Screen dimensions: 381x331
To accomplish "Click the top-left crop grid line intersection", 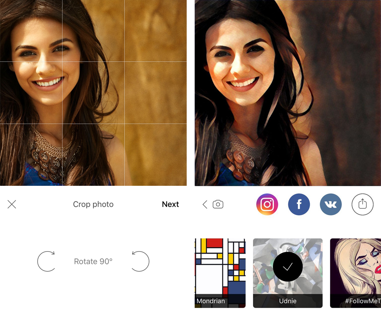I will coord(62,62).
